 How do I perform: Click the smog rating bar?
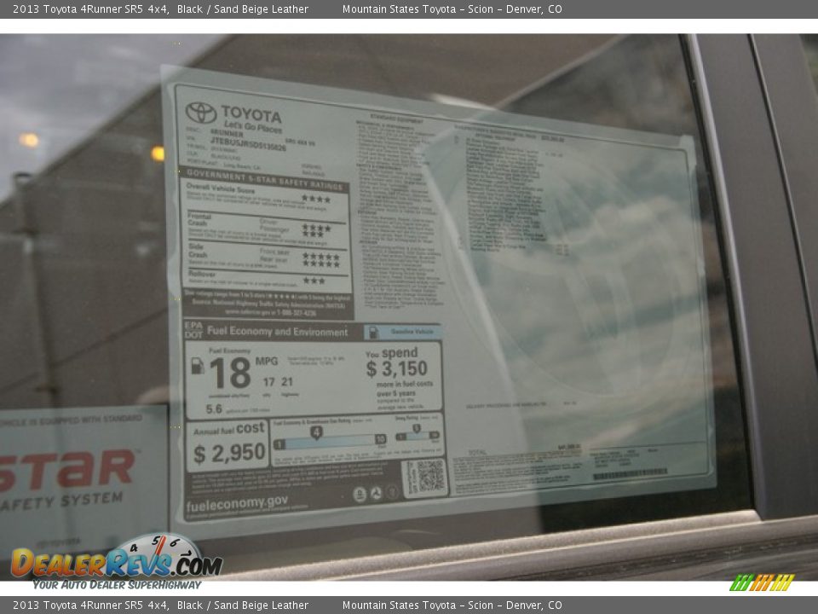(x=418, y=436)
